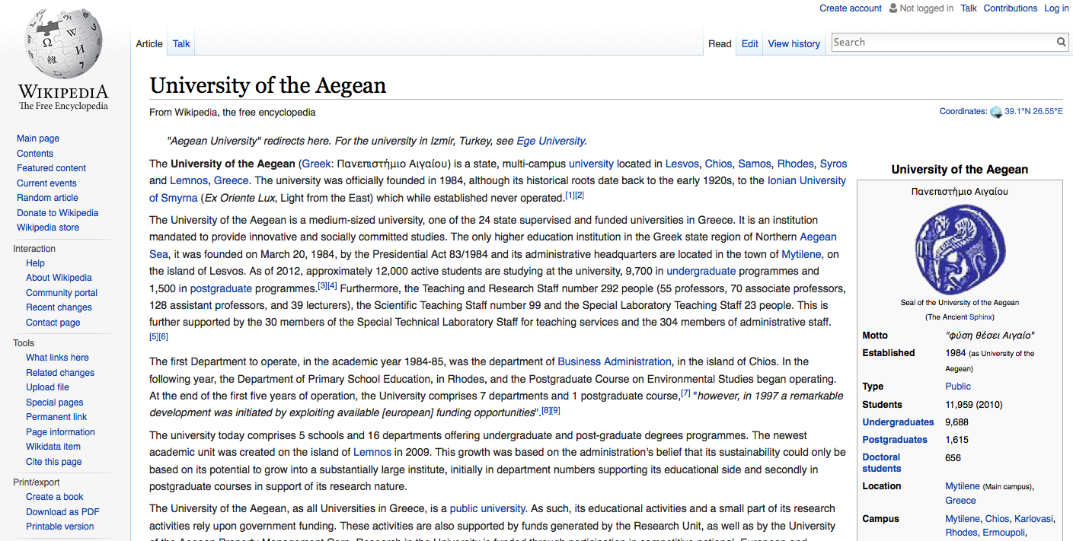Jump to citation [1] footnote
This screenshot has width=1073, height=541.
(x=570, y=196)
